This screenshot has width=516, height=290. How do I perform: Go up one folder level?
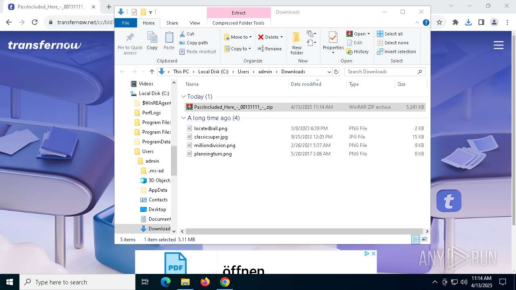tap(152, 72)
